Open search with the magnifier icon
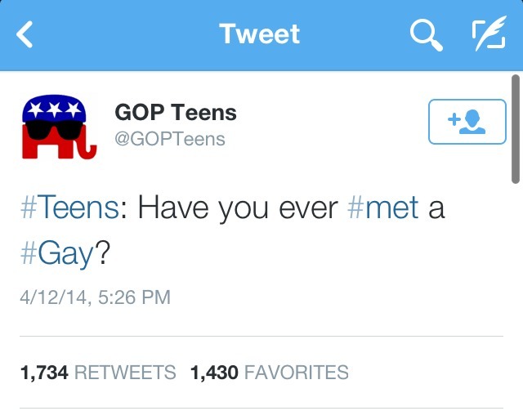 click(425, 35)
